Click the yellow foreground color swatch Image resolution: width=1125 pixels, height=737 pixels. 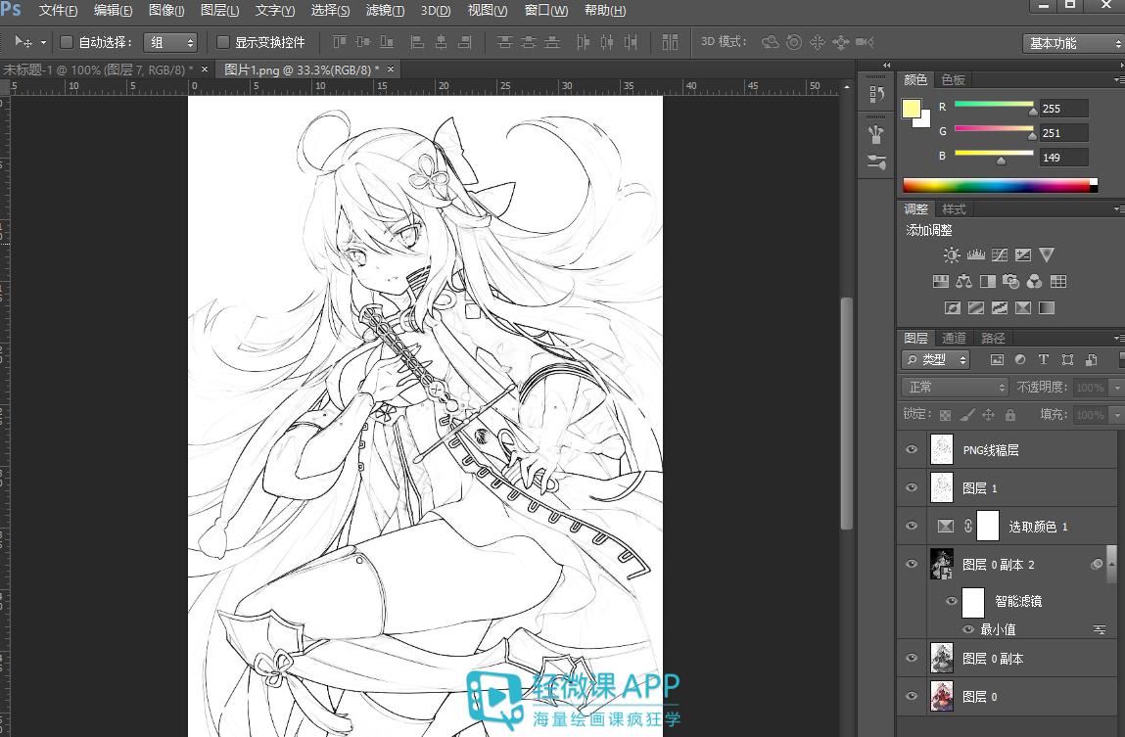pyautogui.click(x=911, y=109)
